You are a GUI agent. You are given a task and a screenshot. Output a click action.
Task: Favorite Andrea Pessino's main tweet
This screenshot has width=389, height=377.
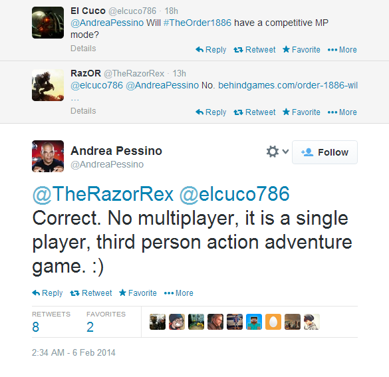pos(138,293)
